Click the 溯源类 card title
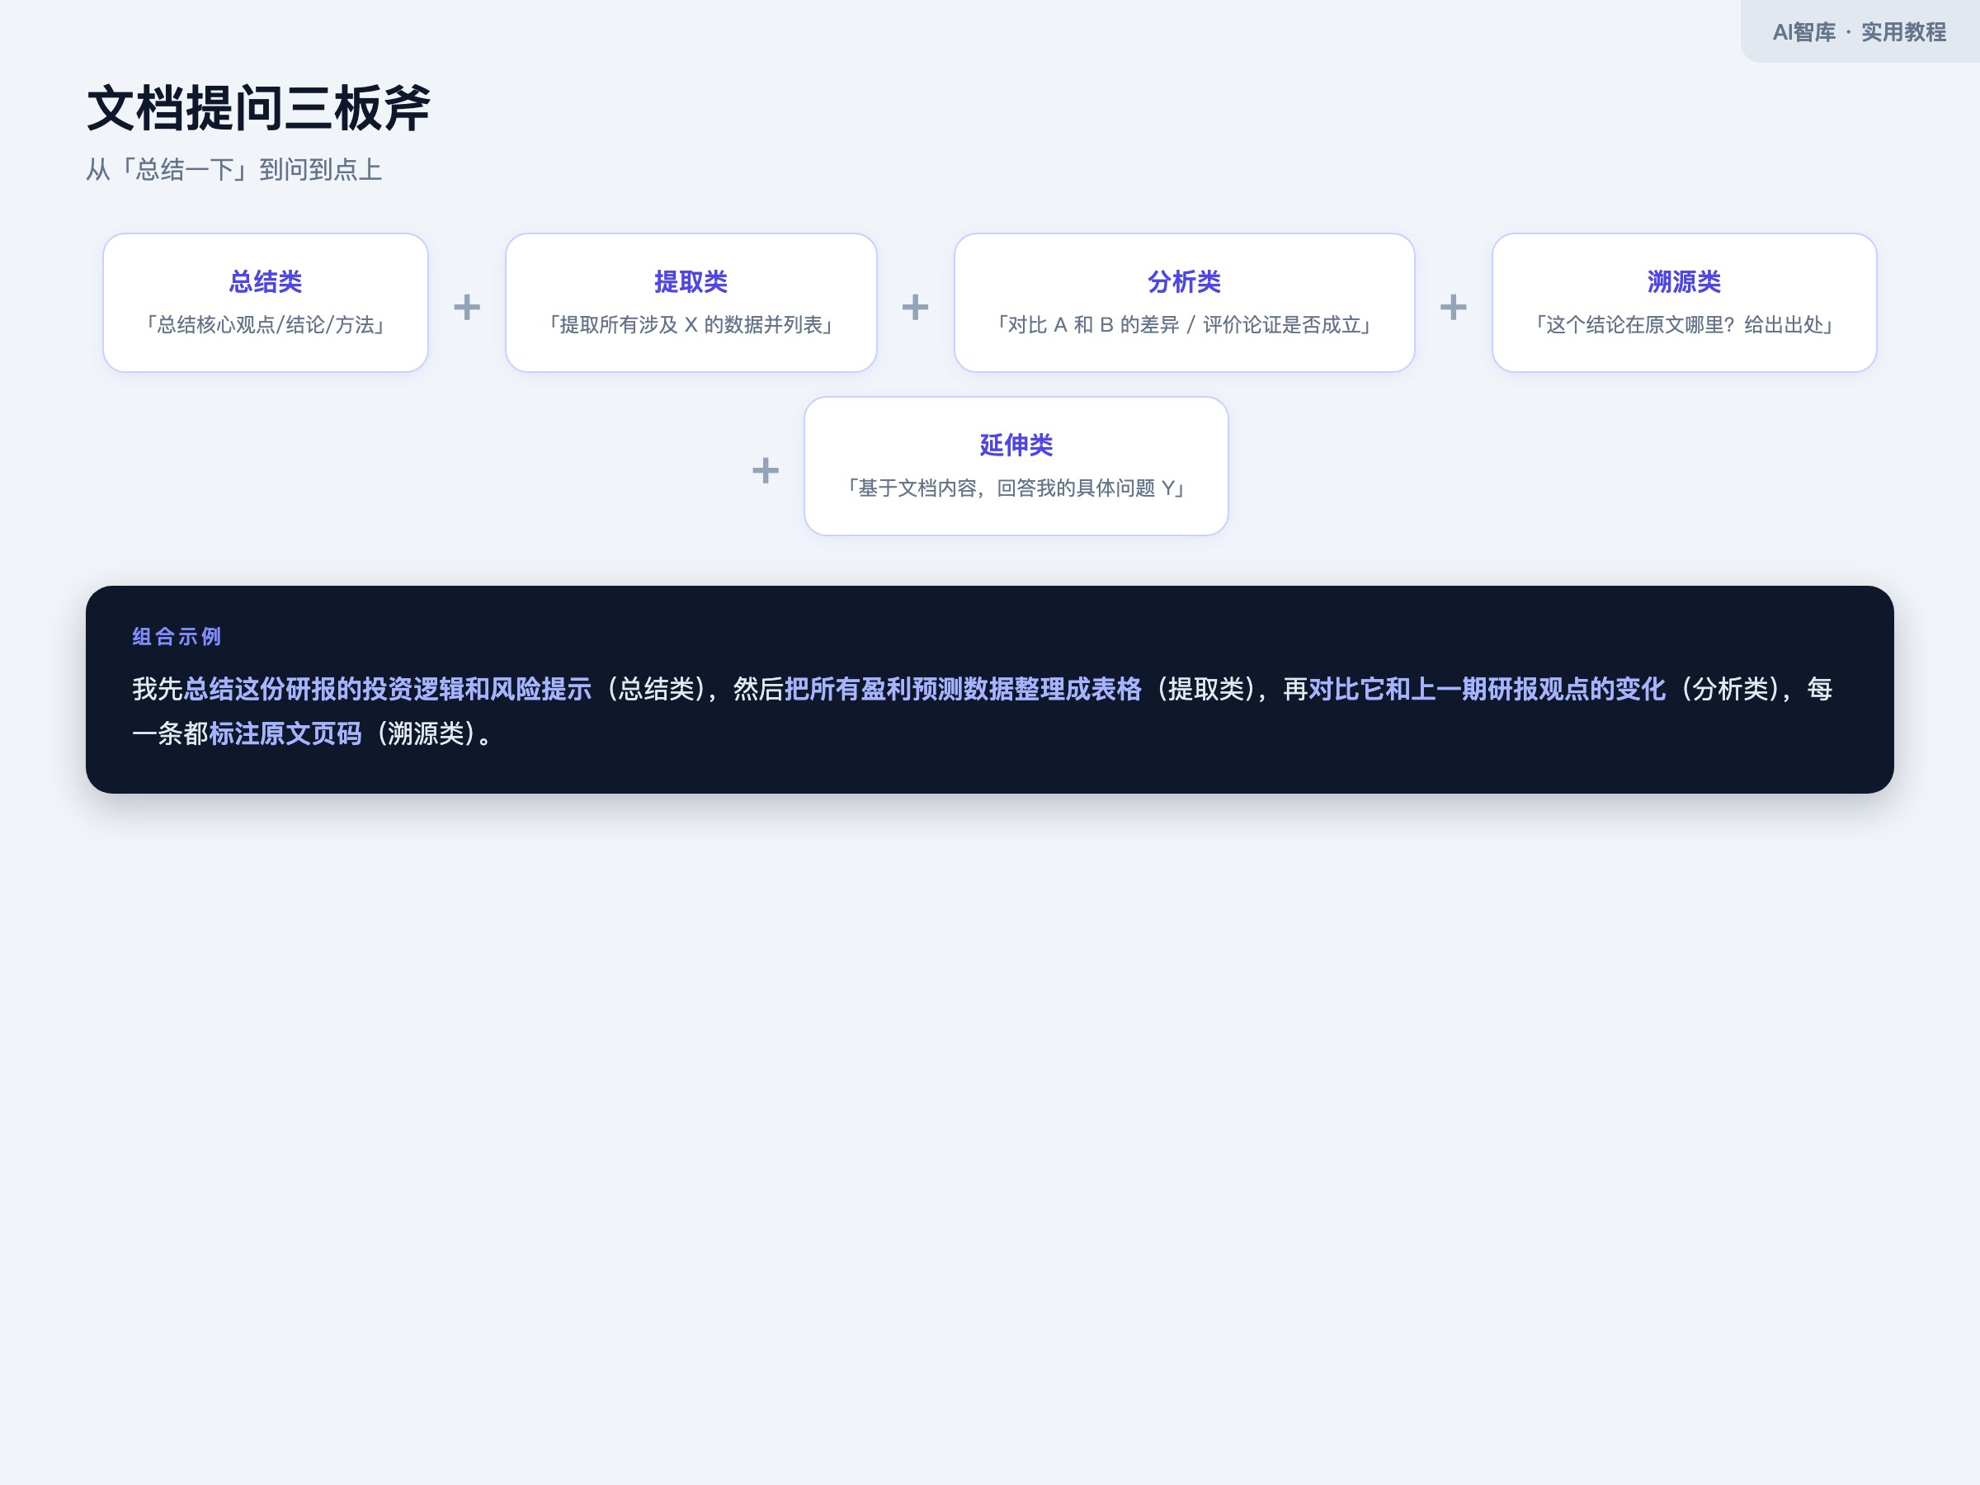Image resolution: width=1980 pixels, height=1485 pixels. tap(1684, 282)
